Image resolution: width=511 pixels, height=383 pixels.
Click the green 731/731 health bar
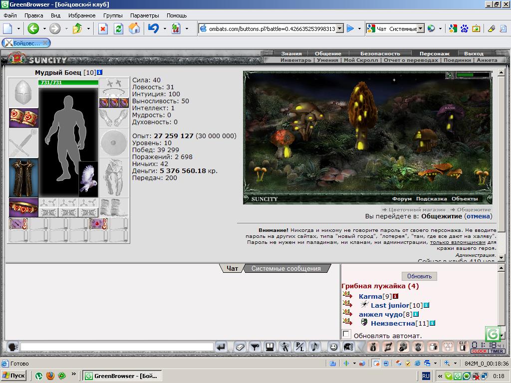click(x=68, y=82)
